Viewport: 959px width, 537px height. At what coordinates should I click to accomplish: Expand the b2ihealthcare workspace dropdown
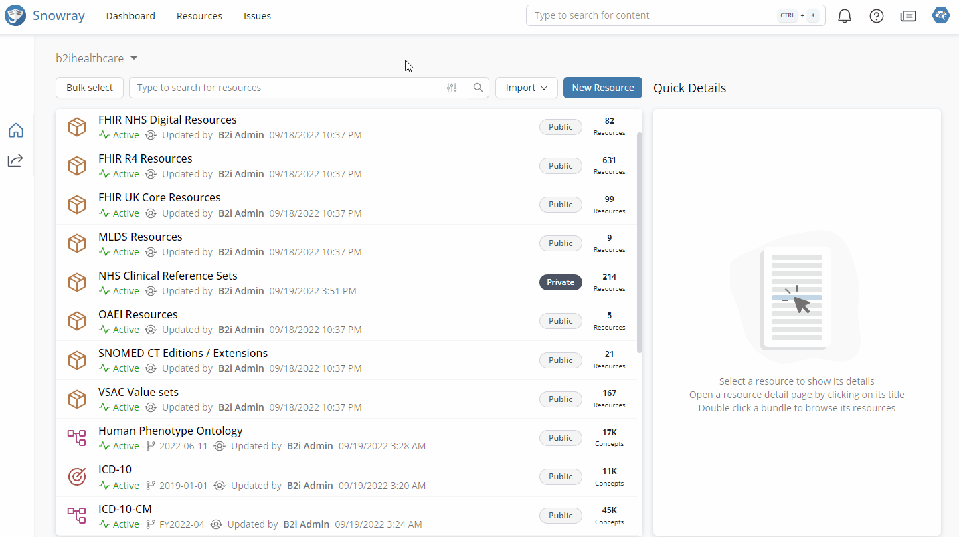(96, 58)
